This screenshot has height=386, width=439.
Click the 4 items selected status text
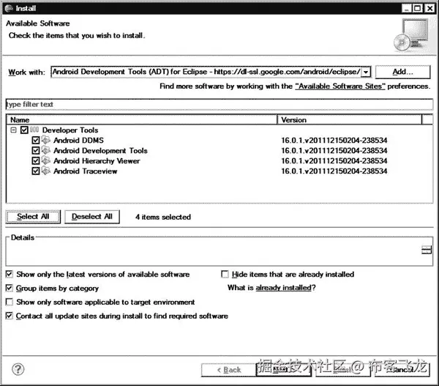coord(163,217)
